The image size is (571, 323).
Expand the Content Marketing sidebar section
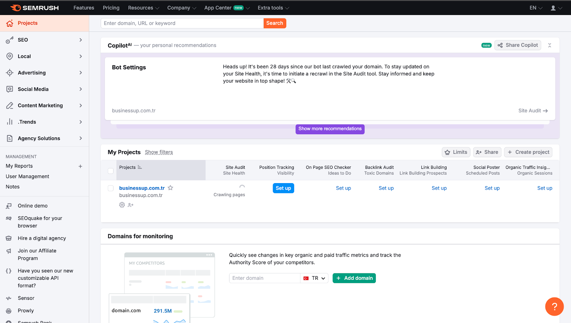click(x=81, y=106)
